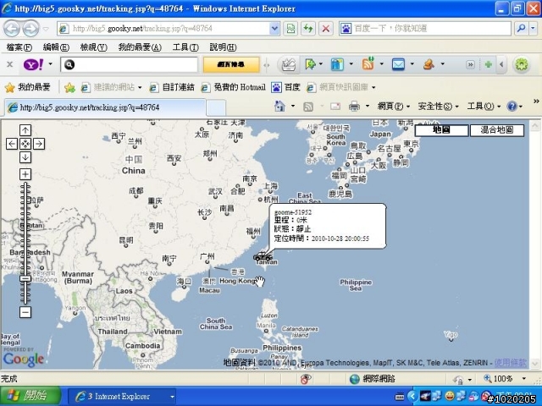
Task: Switch map to 混合地圖 view
Action: [x=497, y=130]
